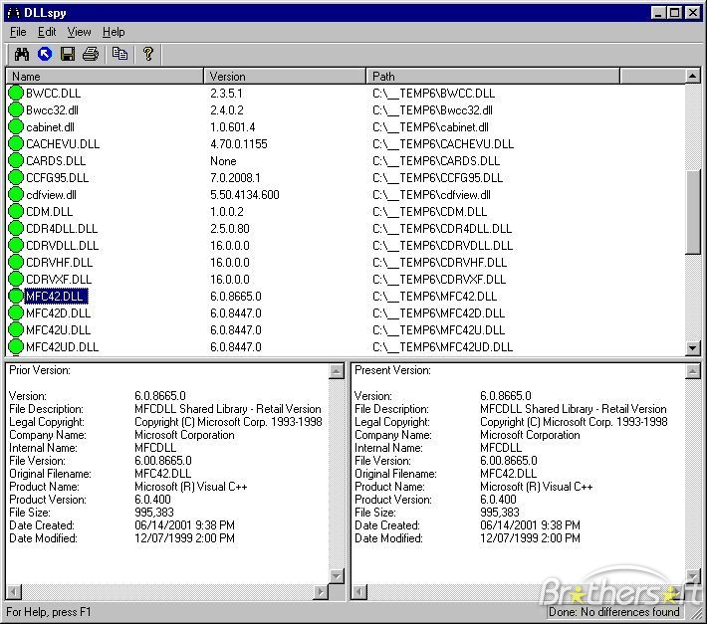Select the CACHEVU.DLL entry

(63, 144)
